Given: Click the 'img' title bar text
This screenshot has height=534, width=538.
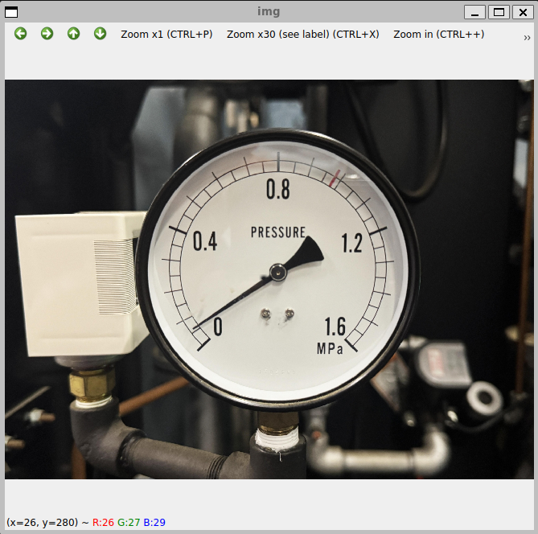Looking at the screenshot, I should (269, 12).
